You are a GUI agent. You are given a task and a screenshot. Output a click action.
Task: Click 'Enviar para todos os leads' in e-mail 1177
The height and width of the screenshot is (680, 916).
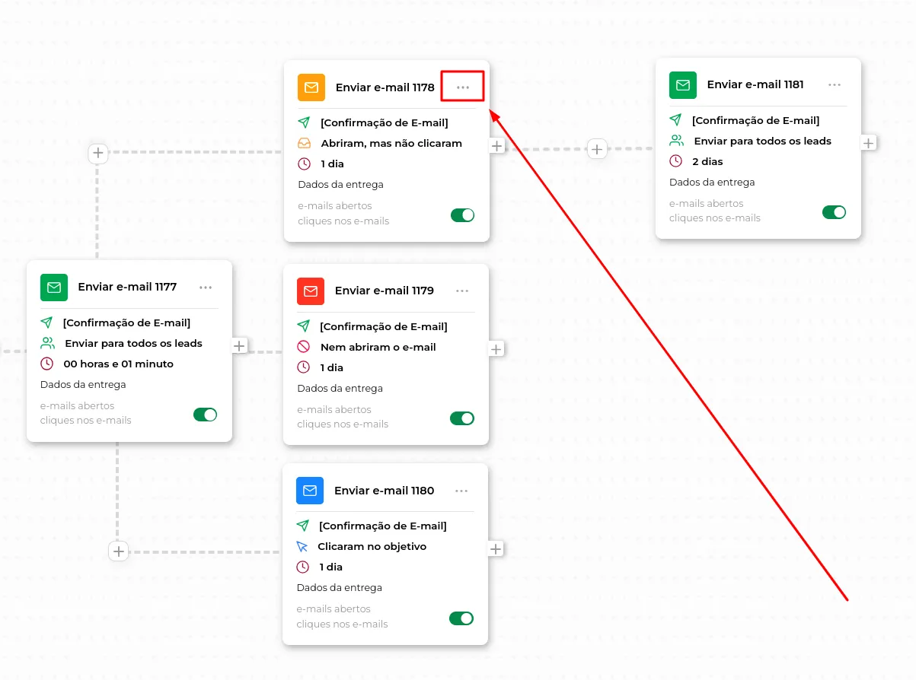tap(134, 343)
